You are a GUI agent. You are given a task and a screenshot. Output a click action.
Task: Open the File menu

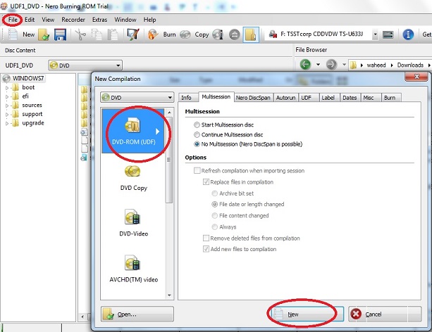point(13,20)
